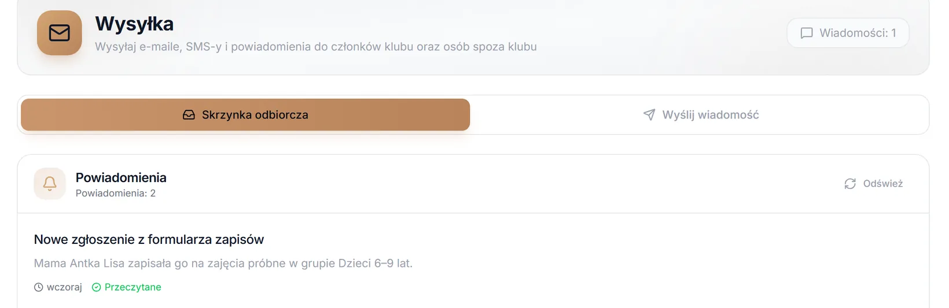Click the brown envelope Wysyłka icon
Image resolution: width=949 pixels, height=308 pixels.
point(59,33)
